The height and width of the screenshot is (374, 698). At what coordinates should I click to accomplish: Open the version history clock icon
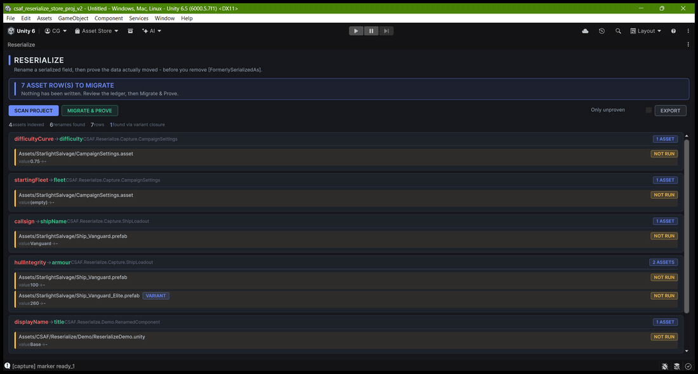pyautogui.click(x=602, y=30)
